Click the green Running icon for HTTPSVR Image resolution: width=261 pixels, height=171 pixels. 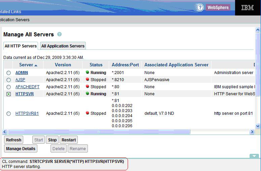point(87,93)
